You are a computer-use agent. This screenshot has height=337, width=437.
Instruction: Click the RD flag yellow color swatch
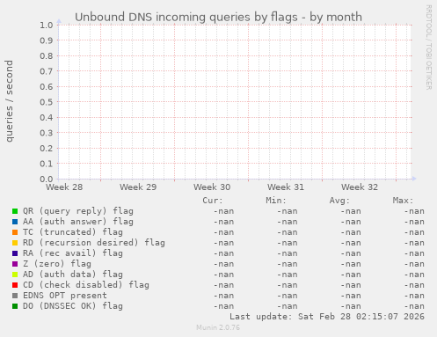15,243
